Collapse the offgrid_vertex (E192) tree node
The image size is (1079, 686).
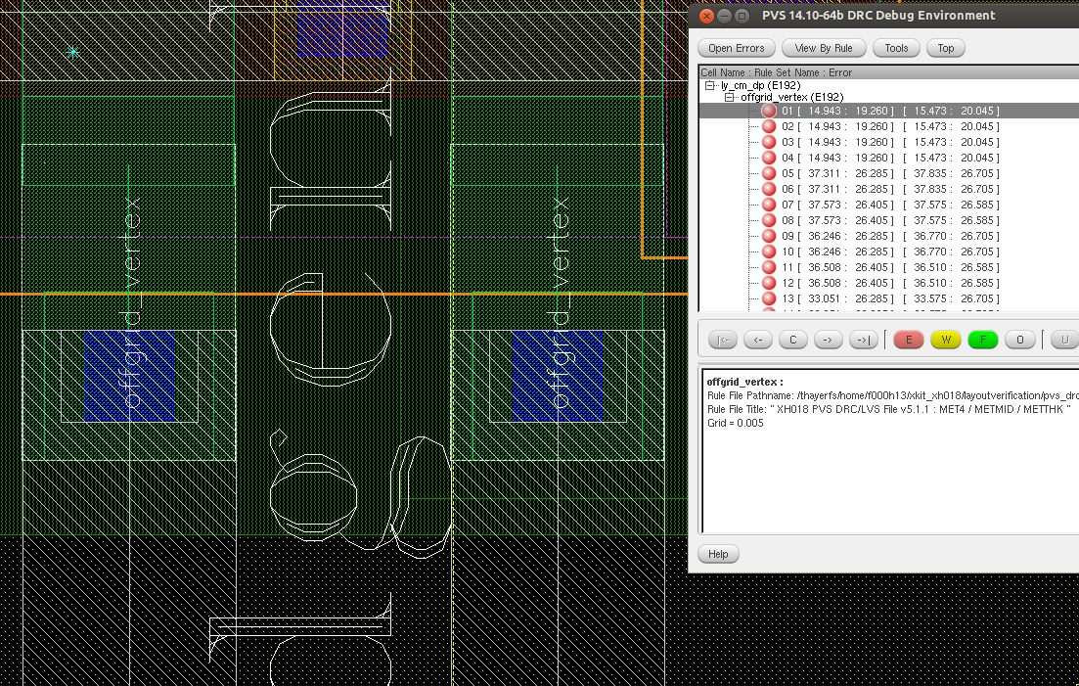point(730,98)
